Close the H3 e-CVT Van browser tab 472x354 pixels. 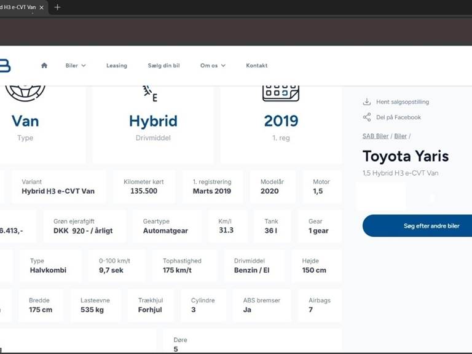click(41, 7)
